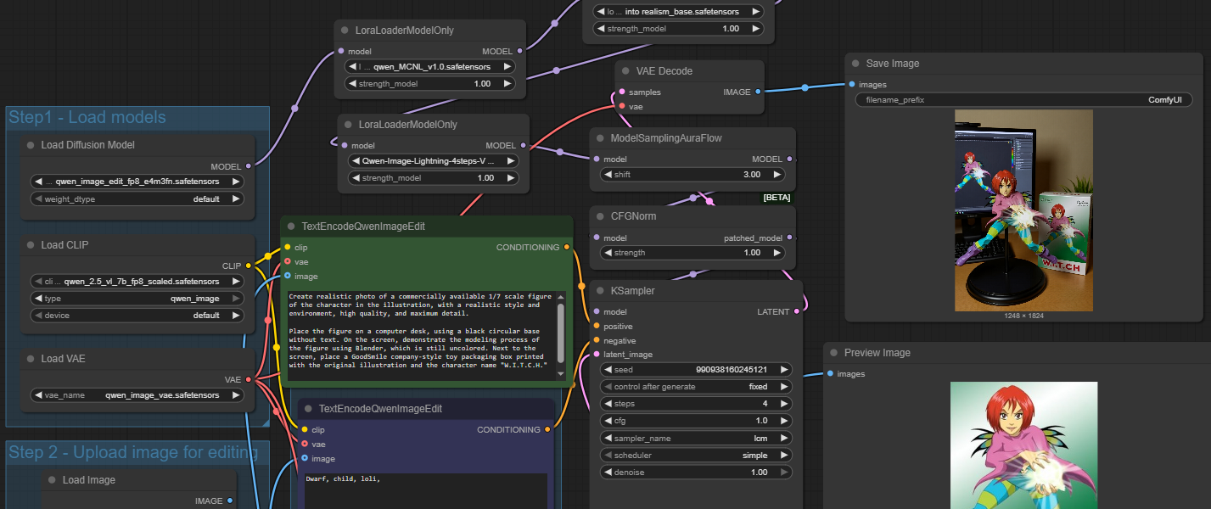Click the image input socket of the green TextEncodeQwenImageEdit node
Viewport: 1211px width, 509px height.
click(x=288, y=276)
